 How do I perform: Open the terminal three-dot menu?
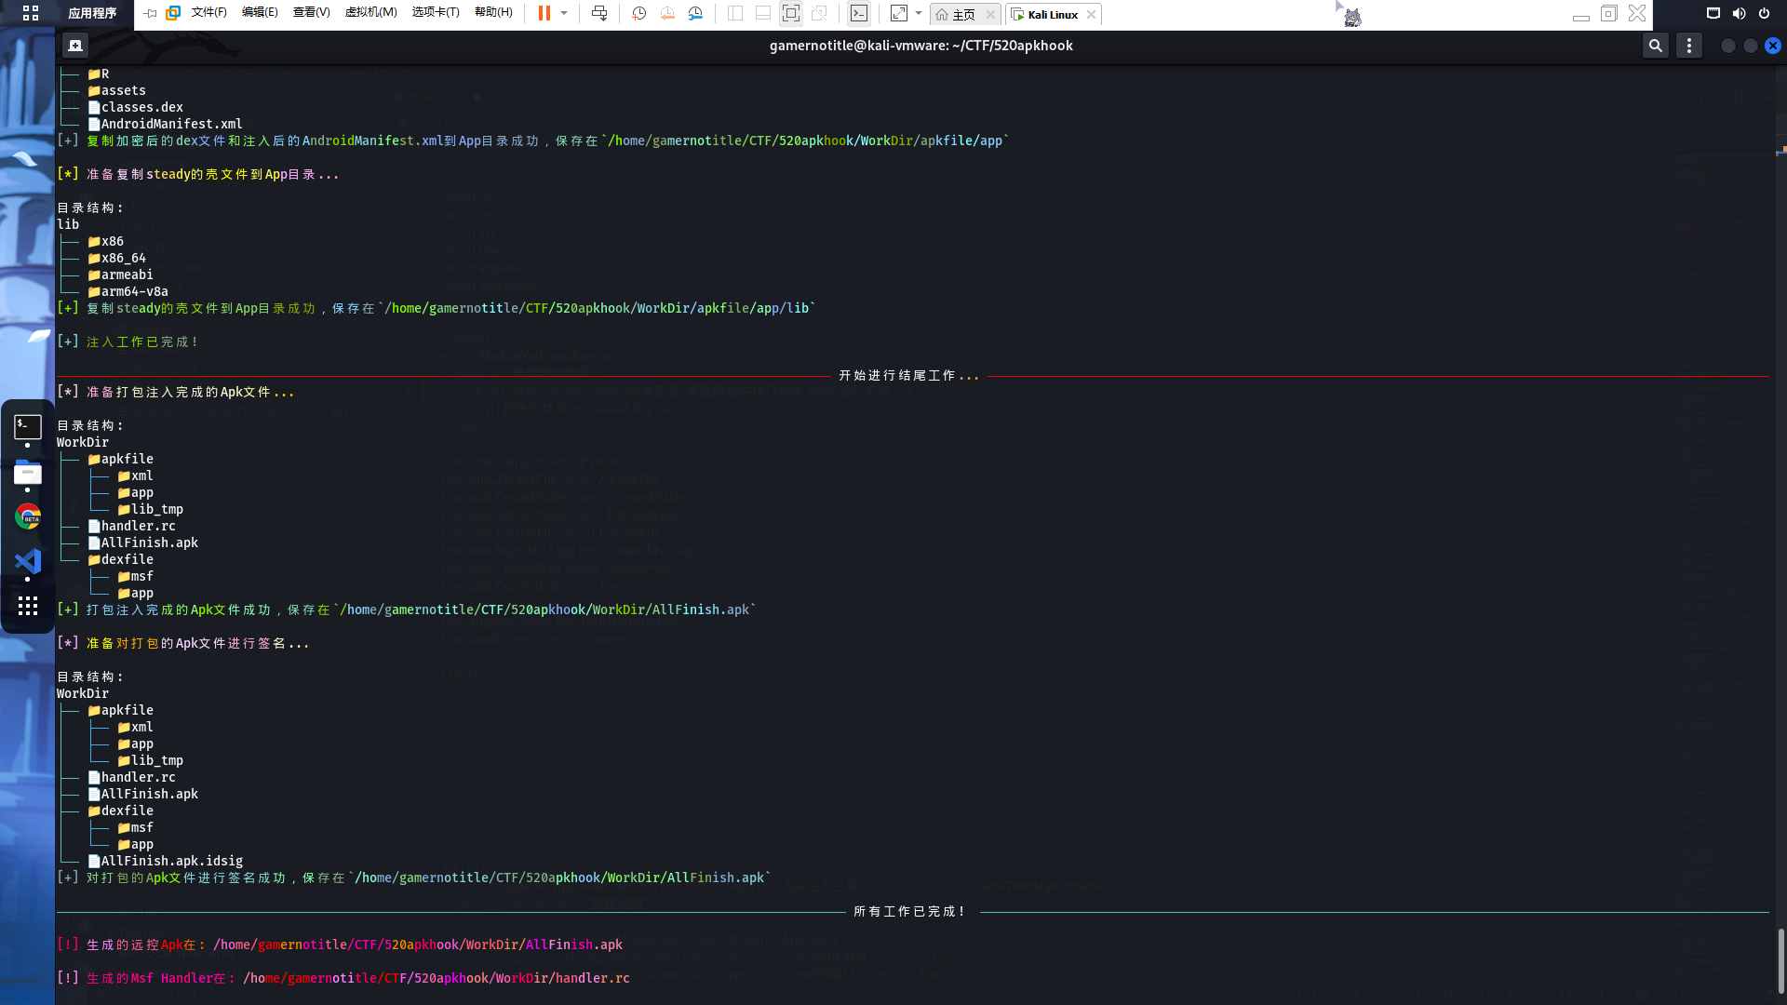(x=1689, y=46)
